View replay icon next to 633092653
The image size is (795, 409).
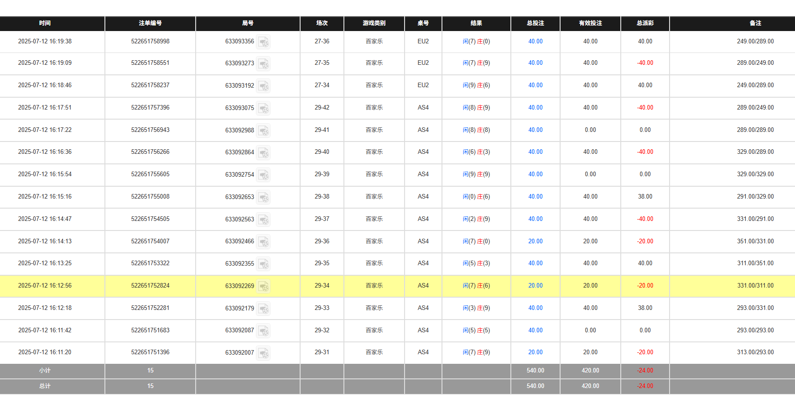pyautogui.click(x=263, y=197)
